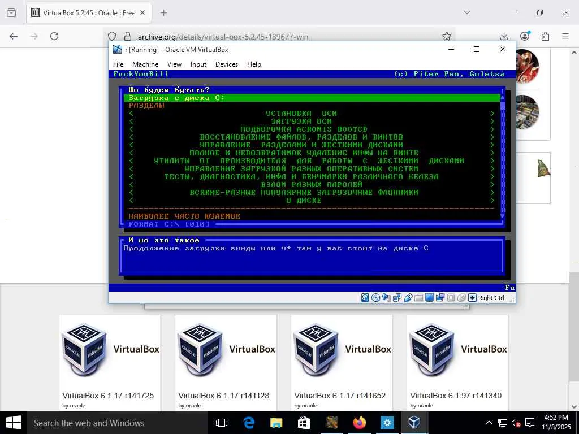This screenshot has width=579, height=434.
Task: Open the Firefox downloads panel
Action: (504, 36)
